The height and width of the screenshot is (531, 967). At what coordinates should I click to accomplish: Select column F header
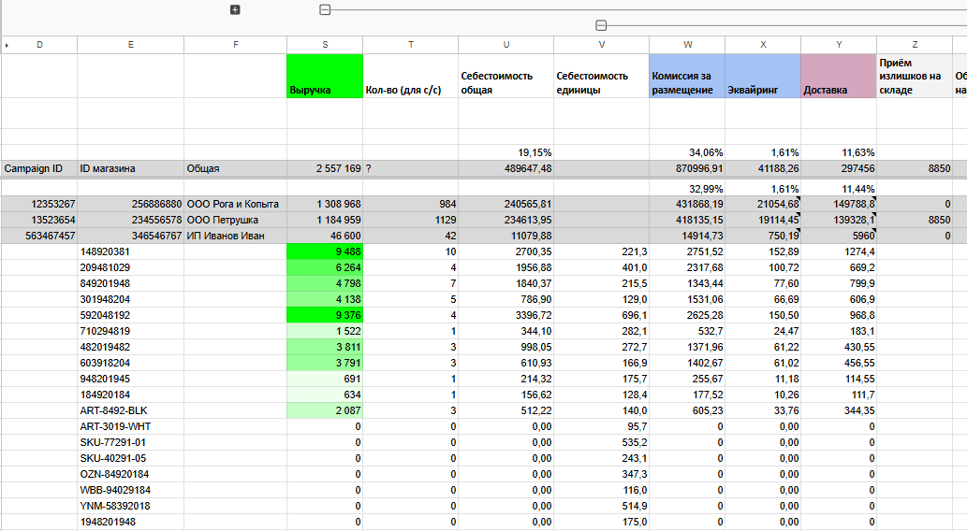[x=236, y=45]
